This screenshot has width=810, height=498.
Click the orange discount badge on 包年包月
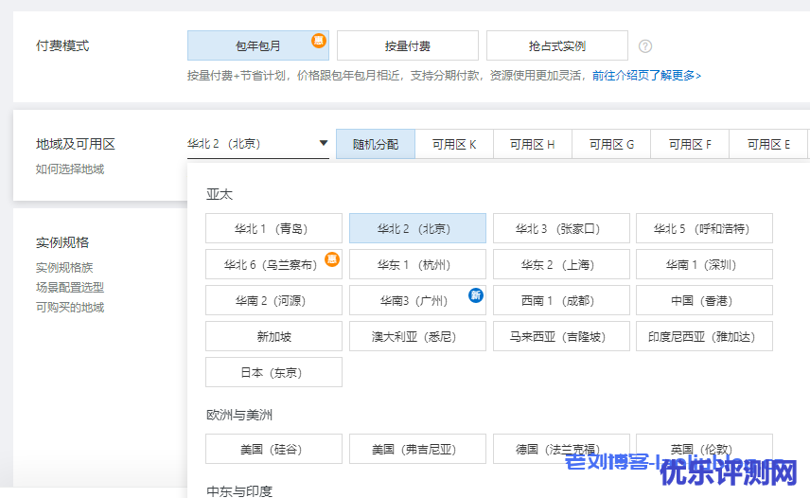(x=319, y=40)
